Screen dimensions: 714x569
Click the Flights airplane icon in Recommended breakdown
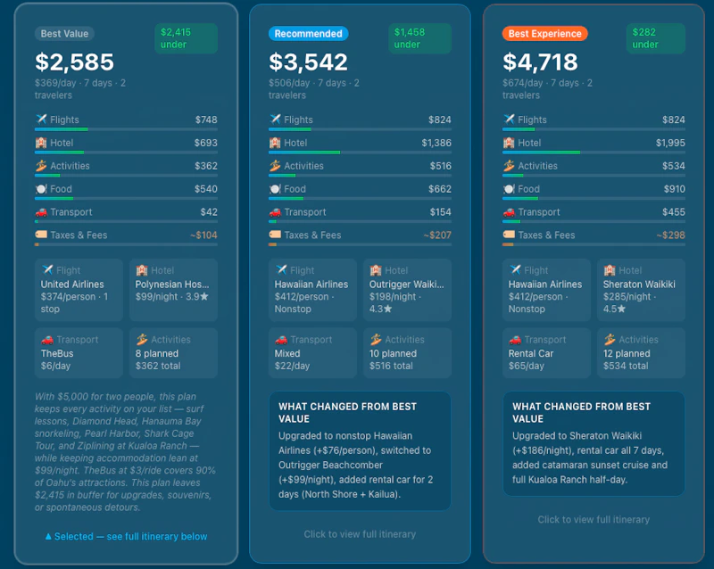[275, 120]
